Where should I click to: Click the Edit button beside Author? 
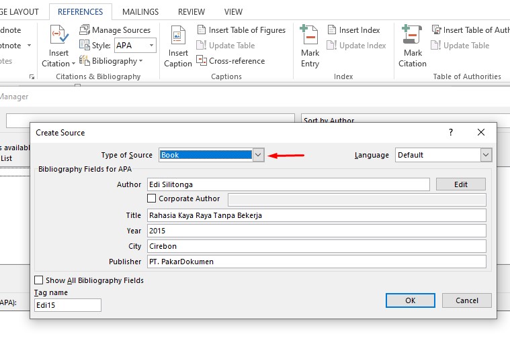[460, 184]
